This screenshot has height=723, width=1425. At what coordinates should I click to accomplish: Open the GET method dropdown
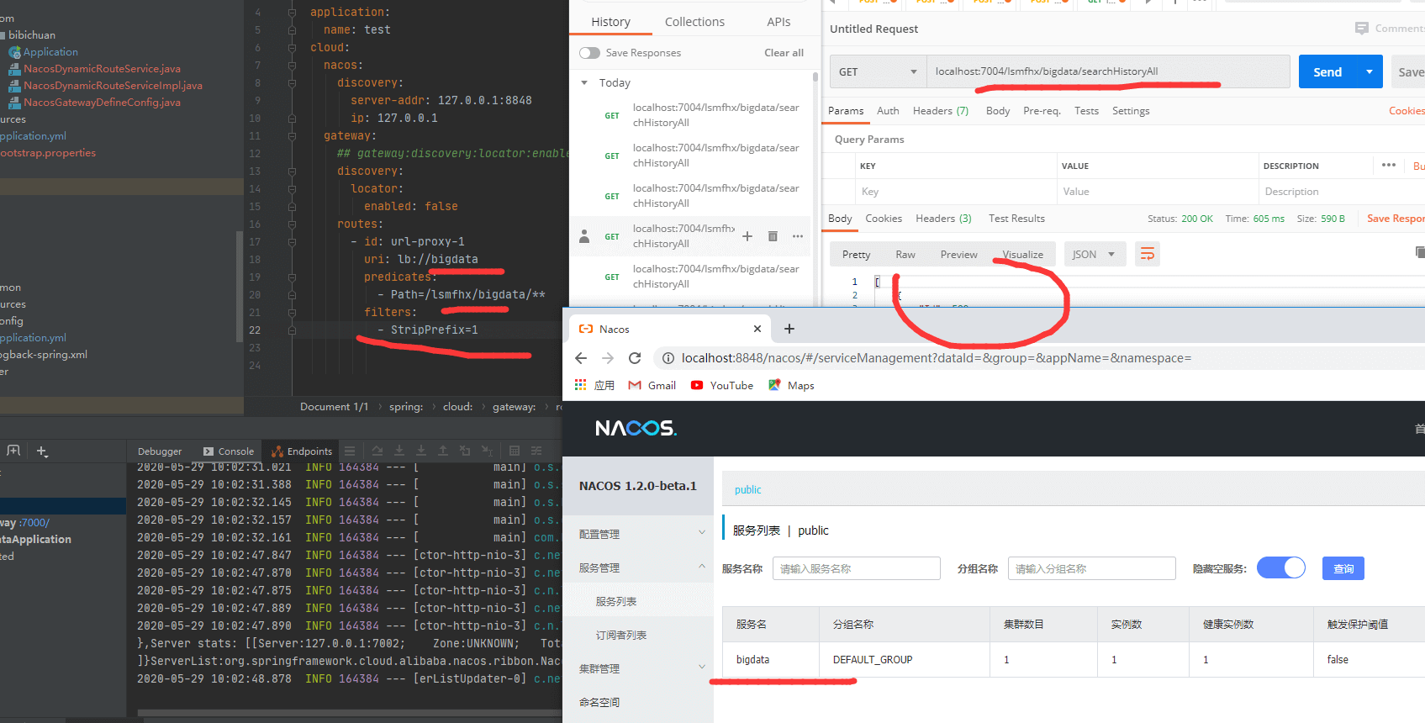(x=878, y=71)
